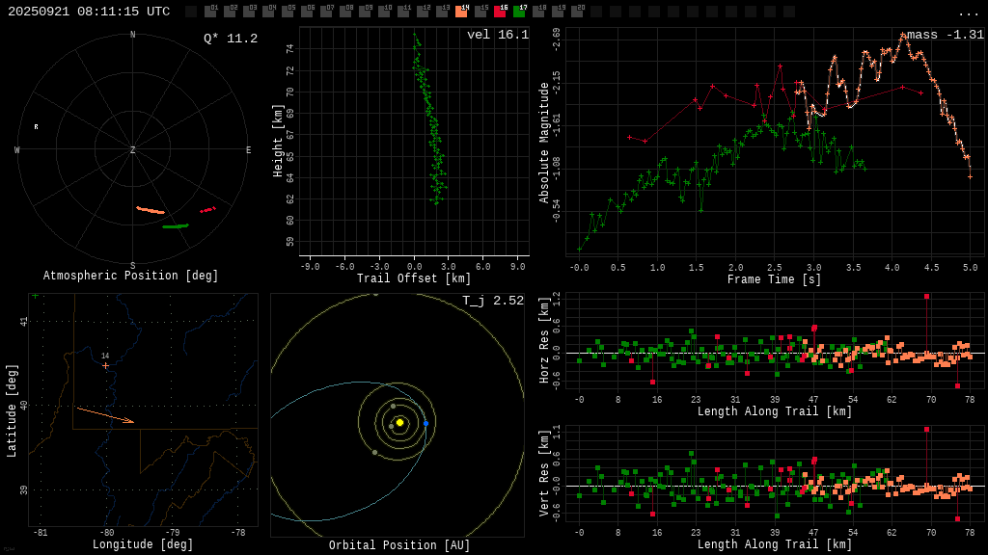The width and height of the screenshot is (988, 555).
Task: Click the orange meteor track in polar plot
Action: tap(150, 210)
